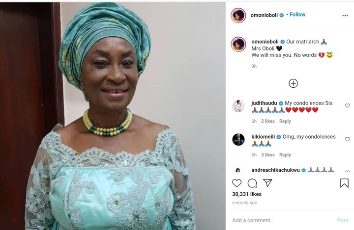
Task: View the 30,331 likes list
Action: point(246,195)
